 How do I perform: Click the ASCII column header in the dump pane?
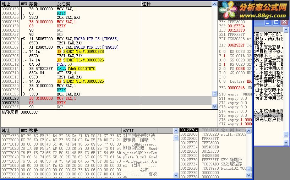click(x=140, y=130)
